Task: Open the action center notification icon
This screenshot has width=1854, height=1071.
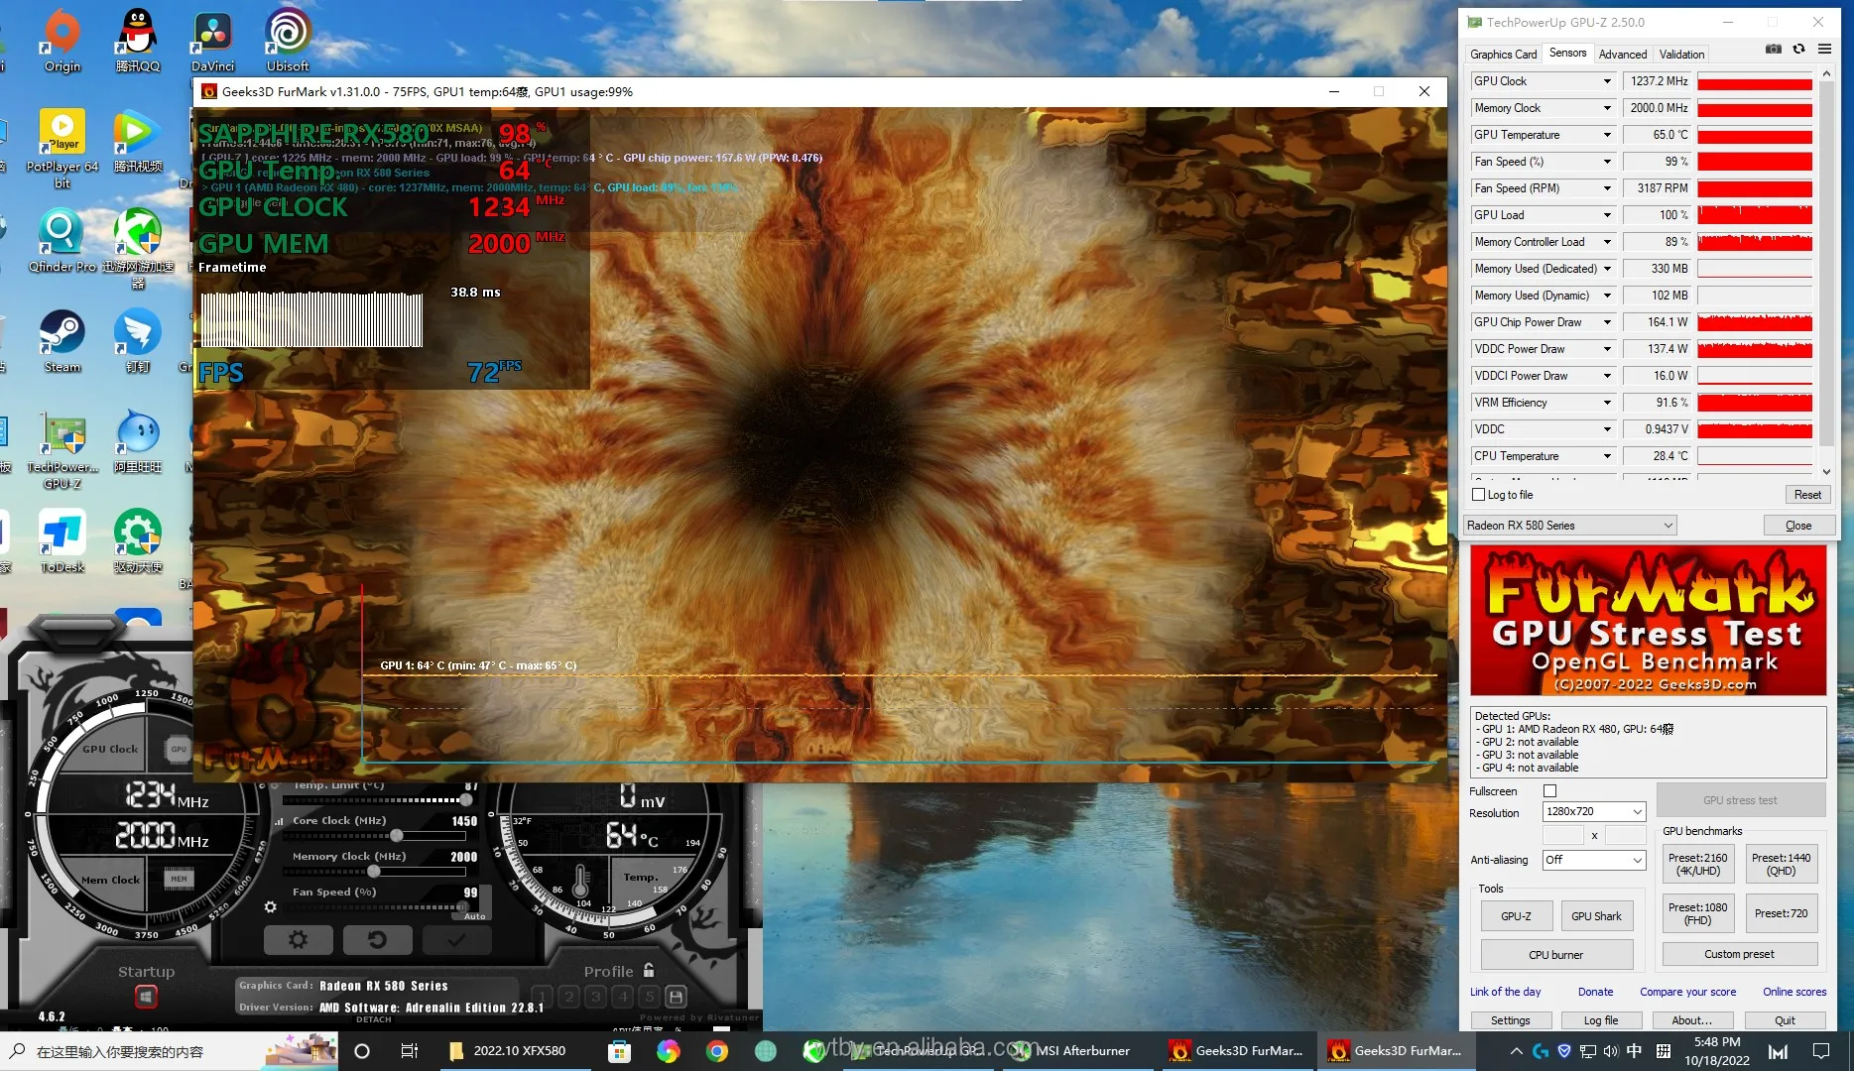Action: (x=1821, y=1051)
